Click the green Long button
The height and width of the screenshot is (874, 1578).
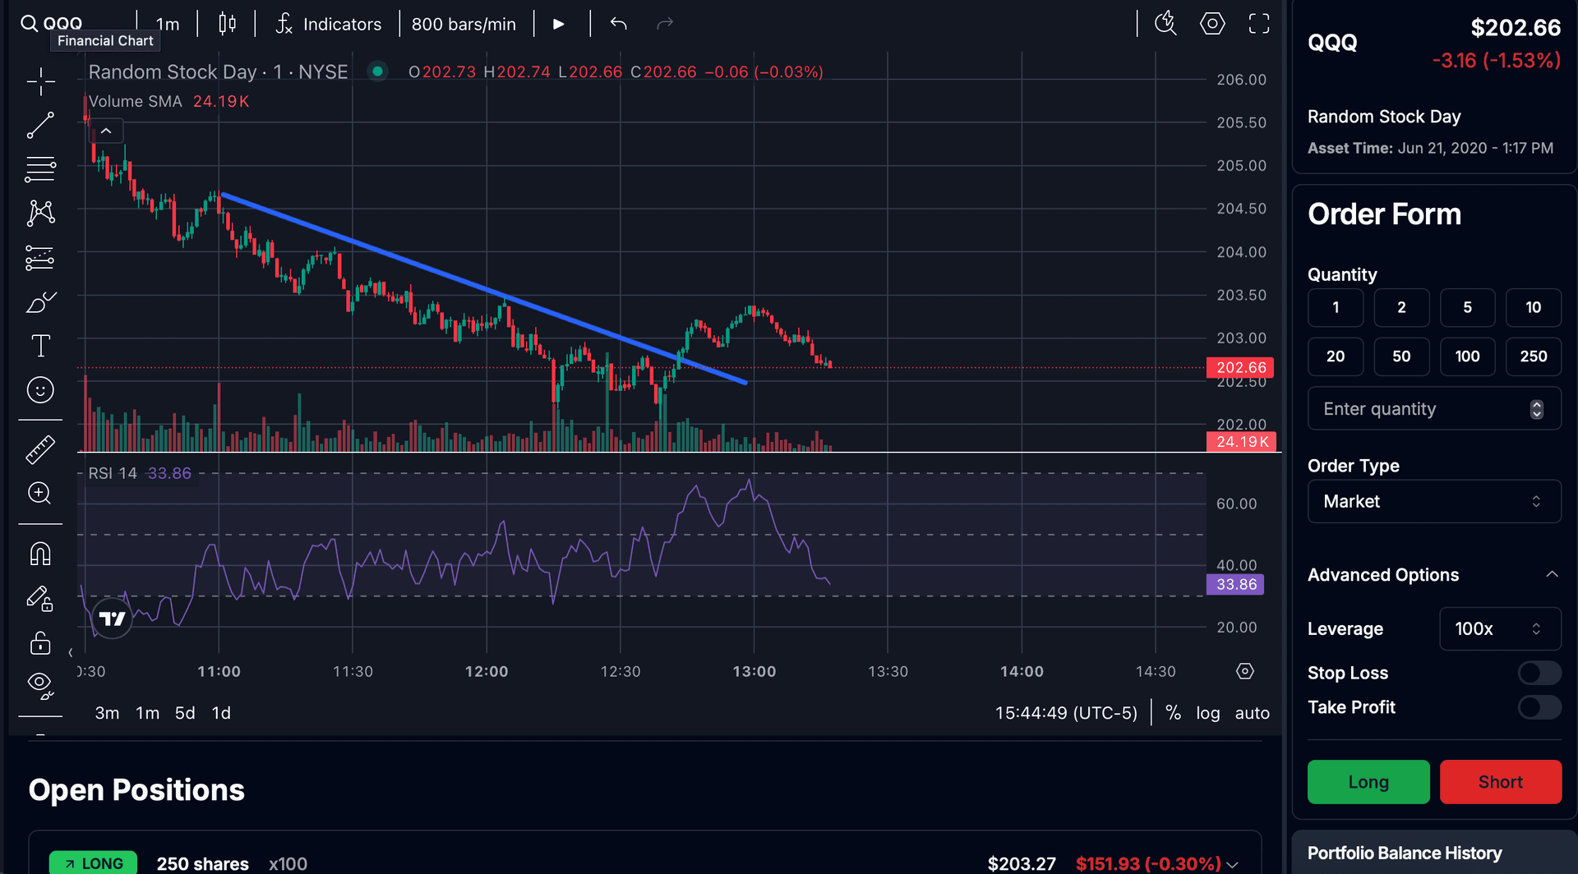1368,782
